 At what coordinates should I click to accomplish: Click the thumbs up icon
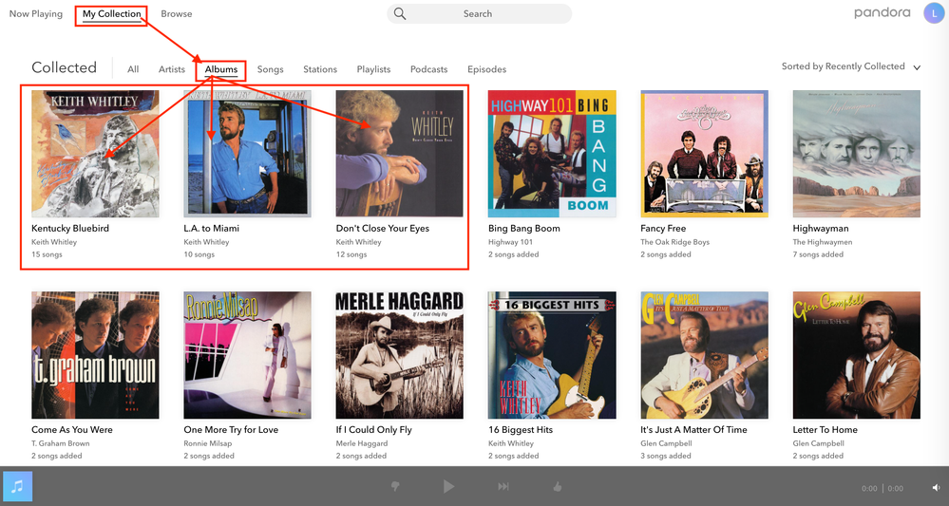click(558, 486)
